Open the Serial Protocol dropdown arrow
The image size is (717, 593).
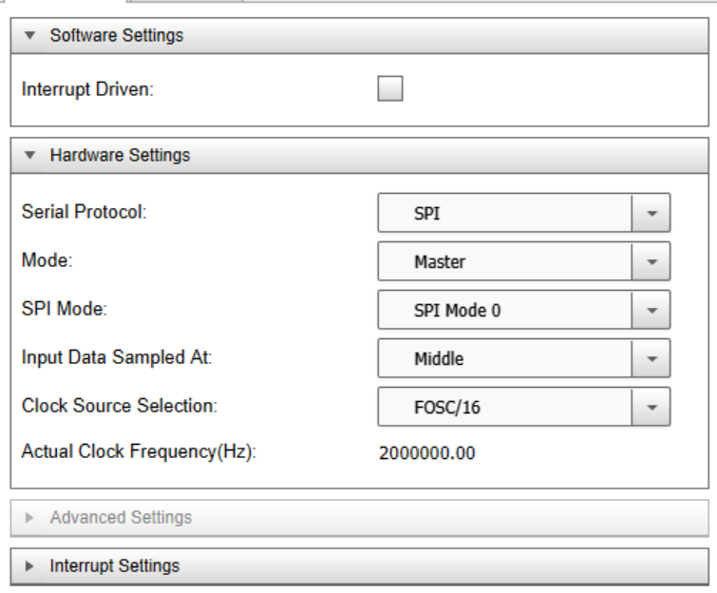[651, 213]
